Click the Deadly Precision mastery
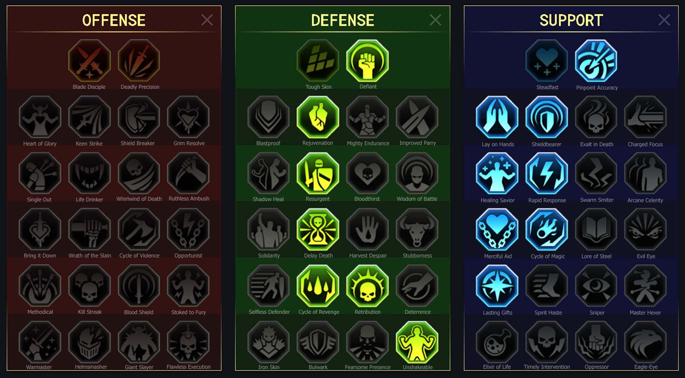The image size is (685, 378). 139,61
